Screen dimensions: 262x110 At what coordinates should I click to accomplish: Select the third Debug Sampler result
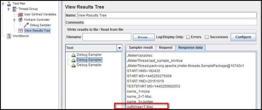coord(89,65)
